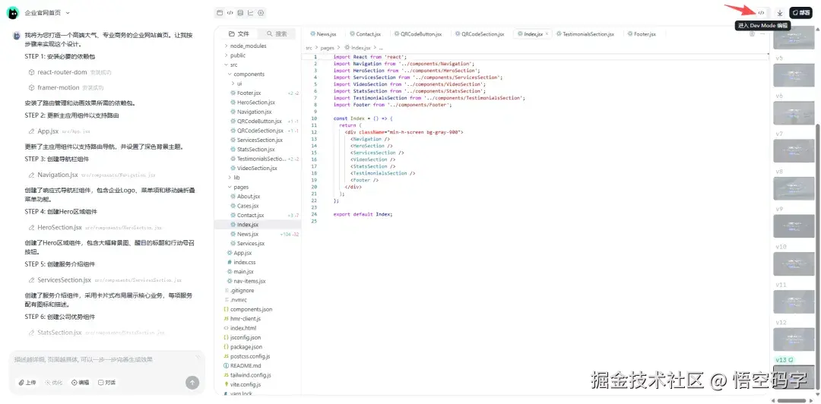Viewport: 821px width, 404px height.
Task: Open the App.jsx link in chat
Action: tap(48, 131)
